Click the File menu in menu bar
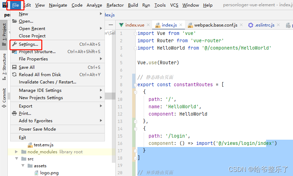 [15, 5]
